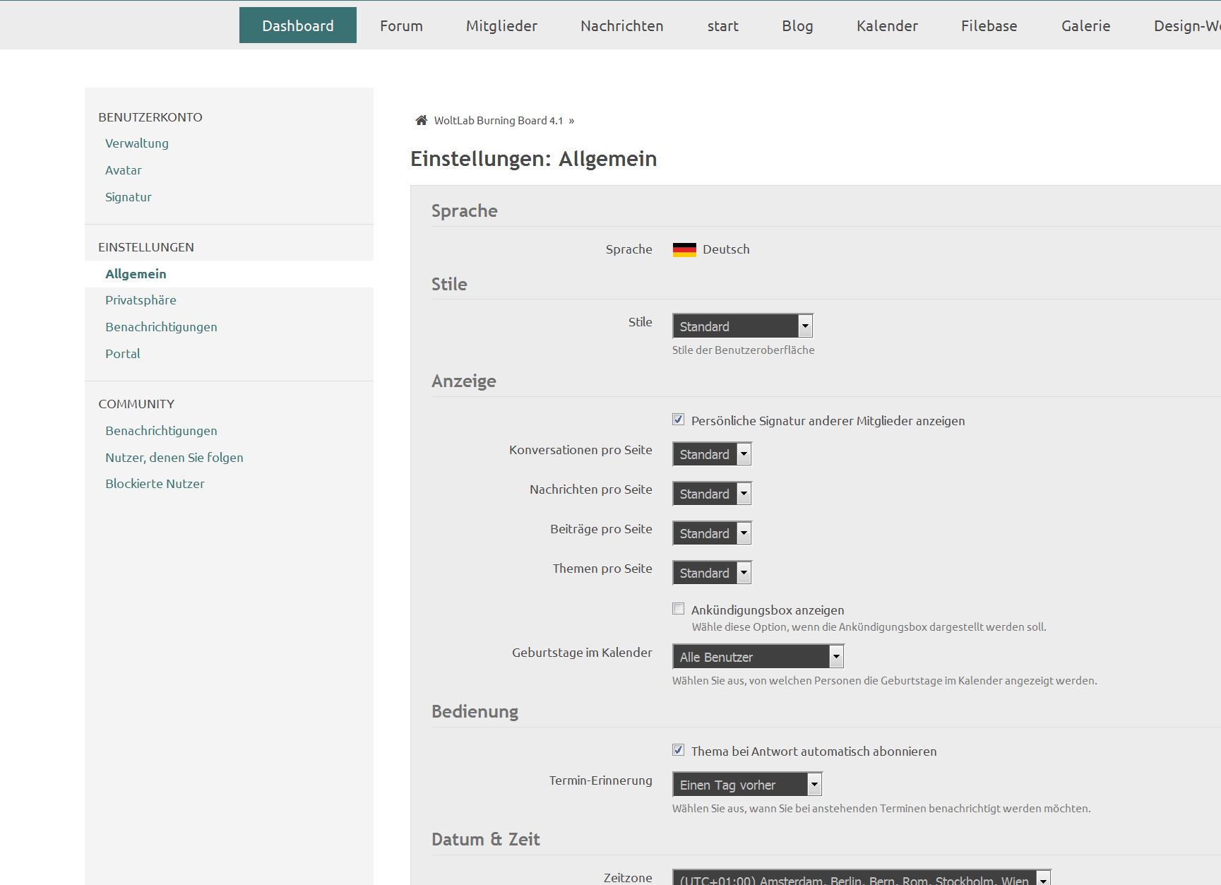Switch to the Kalender tab

tap(887, 26)
